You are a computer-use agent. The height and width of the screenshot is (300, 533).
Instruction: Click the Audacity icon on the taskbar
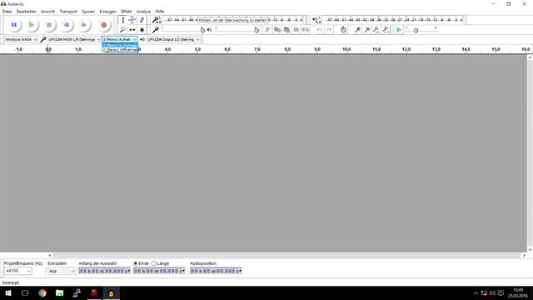click(x=111, y=292)
